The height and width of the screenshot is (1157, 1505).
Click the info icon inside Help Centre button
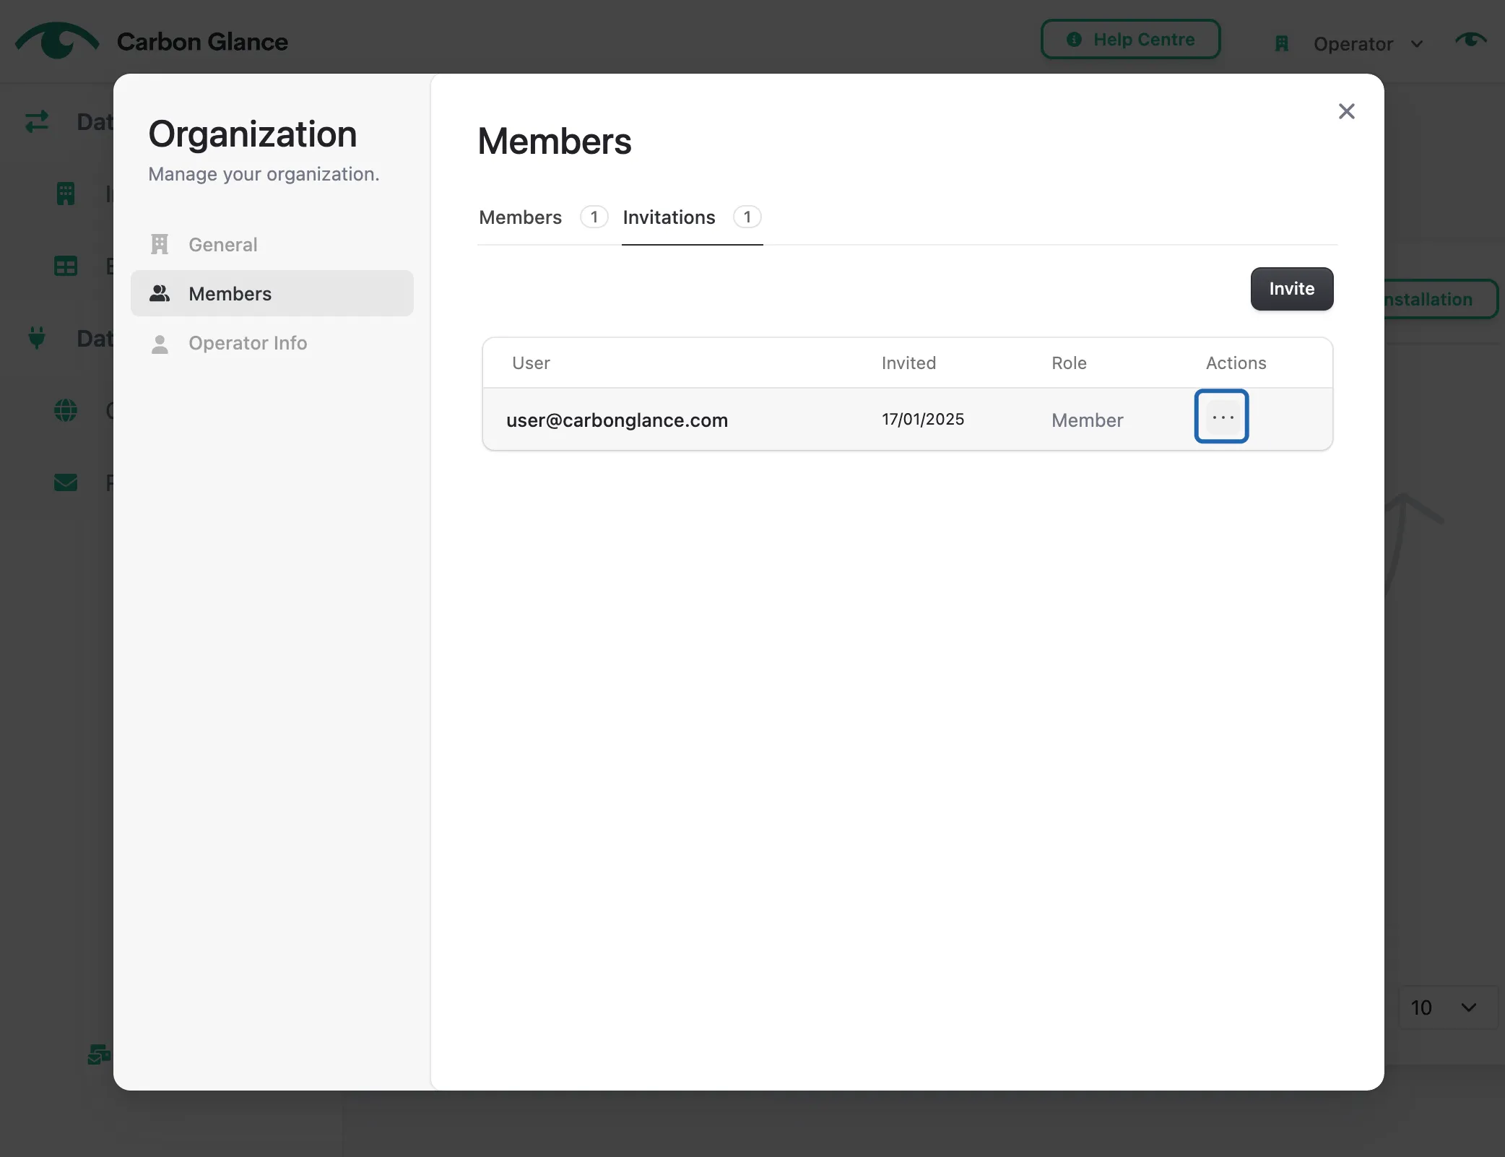(1074, 40)
